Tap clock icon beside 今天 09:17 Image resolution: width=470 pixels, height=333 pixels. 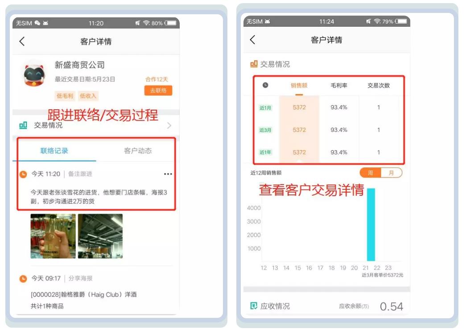[23, 279]
